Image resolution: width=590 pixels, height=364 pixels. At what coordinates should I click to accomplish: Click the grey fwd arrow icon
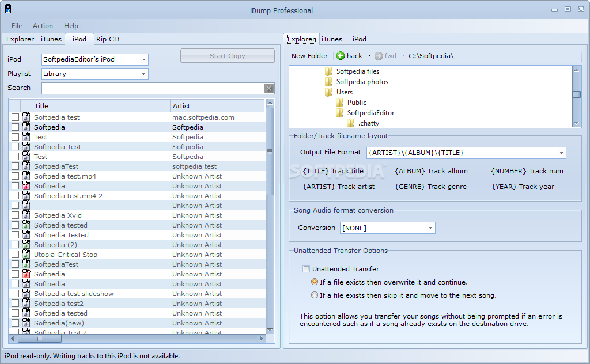pyautogui.click(x=379, y=56)
